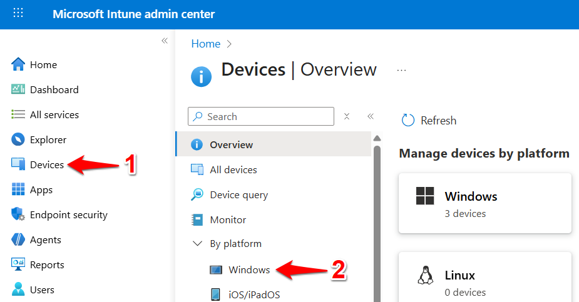Select Devices in the left sidebar

[47, 165]
